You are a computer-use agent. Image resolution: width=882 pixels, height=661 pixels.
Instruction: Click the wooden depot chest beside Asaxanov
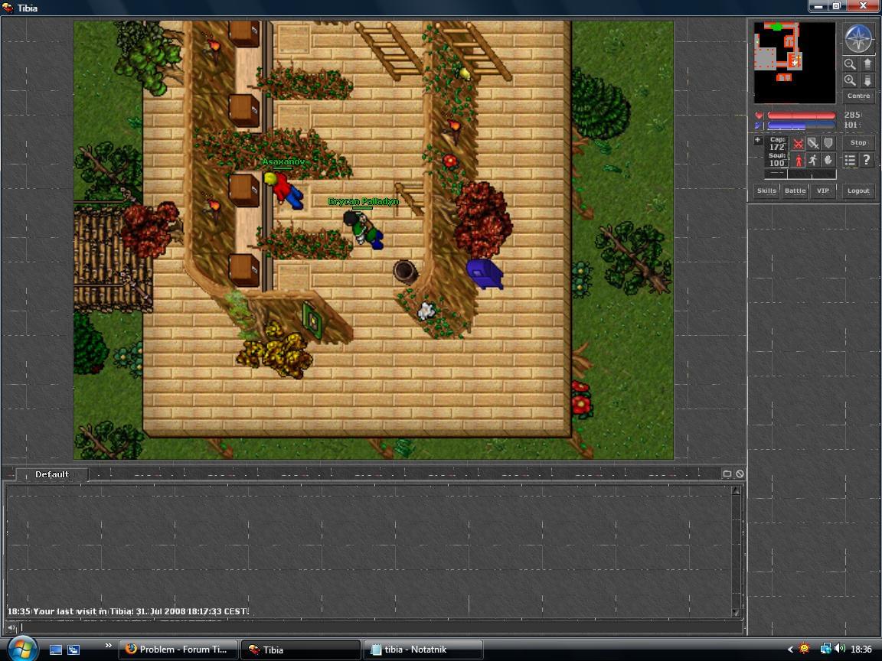(x=244, y=190)
